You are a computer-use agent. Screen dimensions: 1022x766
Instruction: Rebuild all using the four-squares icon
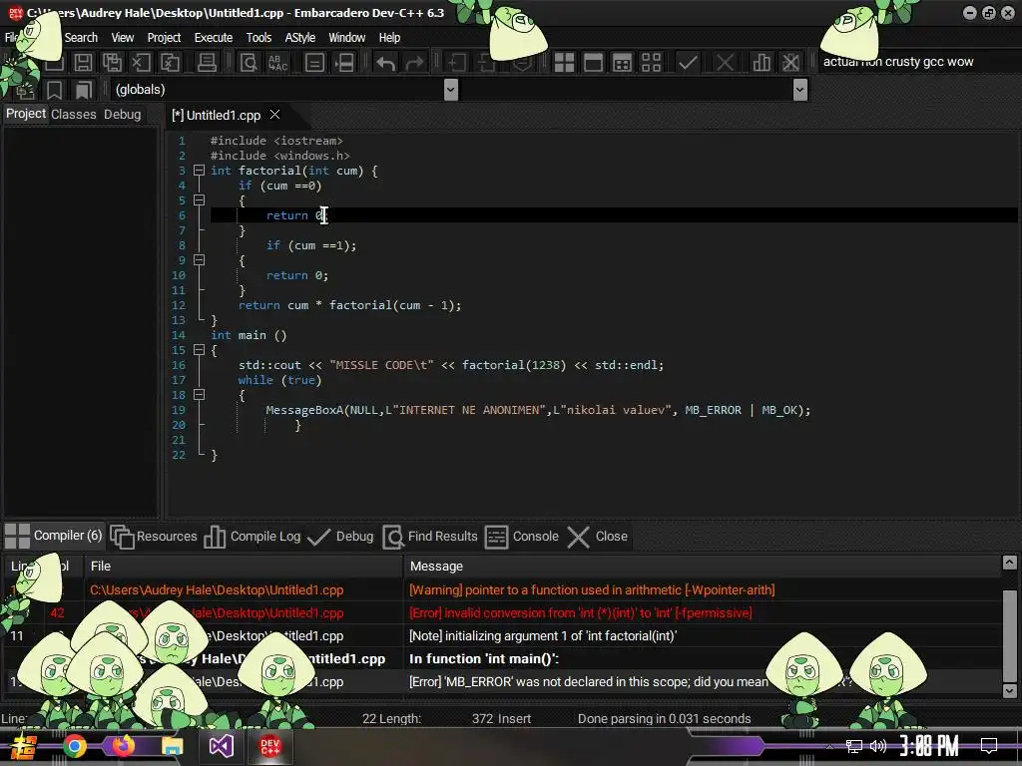651,63
